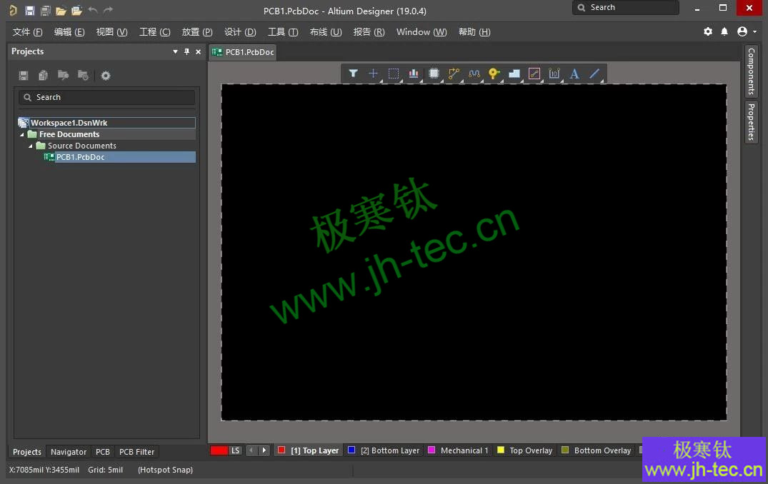Viewport: 768px width, 484px height.
Task: Open Projects panel settings gear
Action: (x=105, y=76)
